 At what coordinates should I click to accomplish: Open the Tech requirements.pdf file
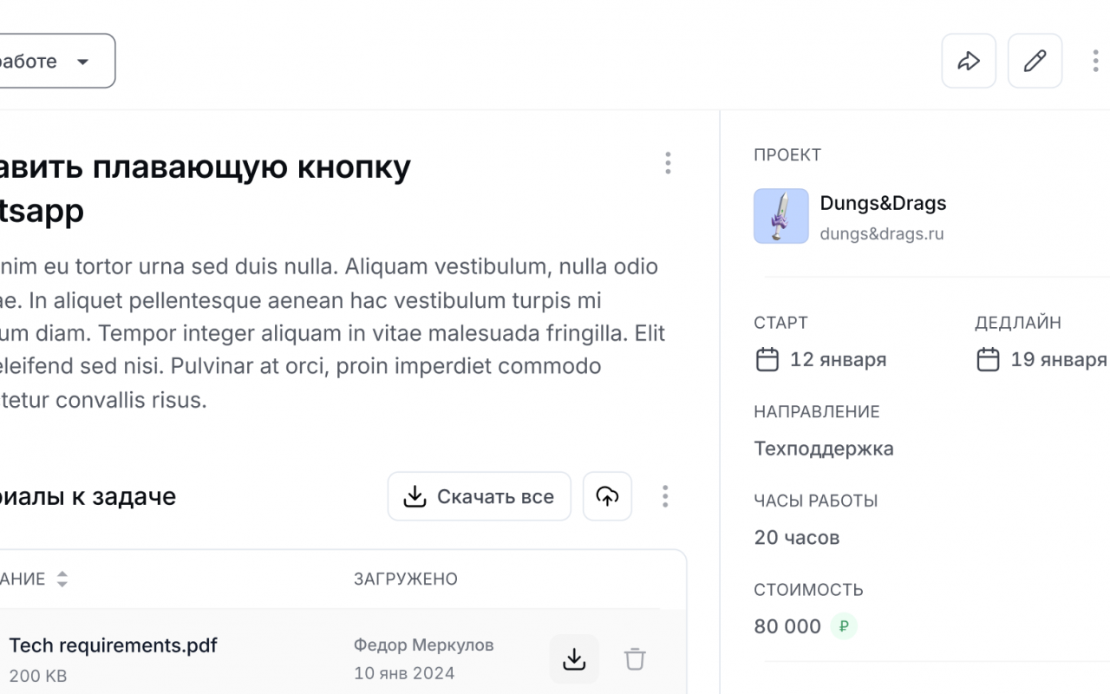click(113, 645)
